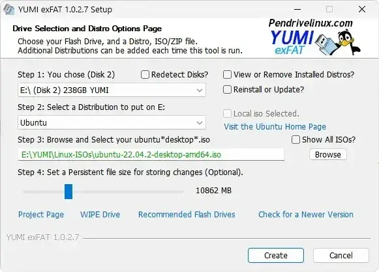Click the 10862 MB persistence size value
This screenshot has height=272, width=379.
click(x=213, y=191)
